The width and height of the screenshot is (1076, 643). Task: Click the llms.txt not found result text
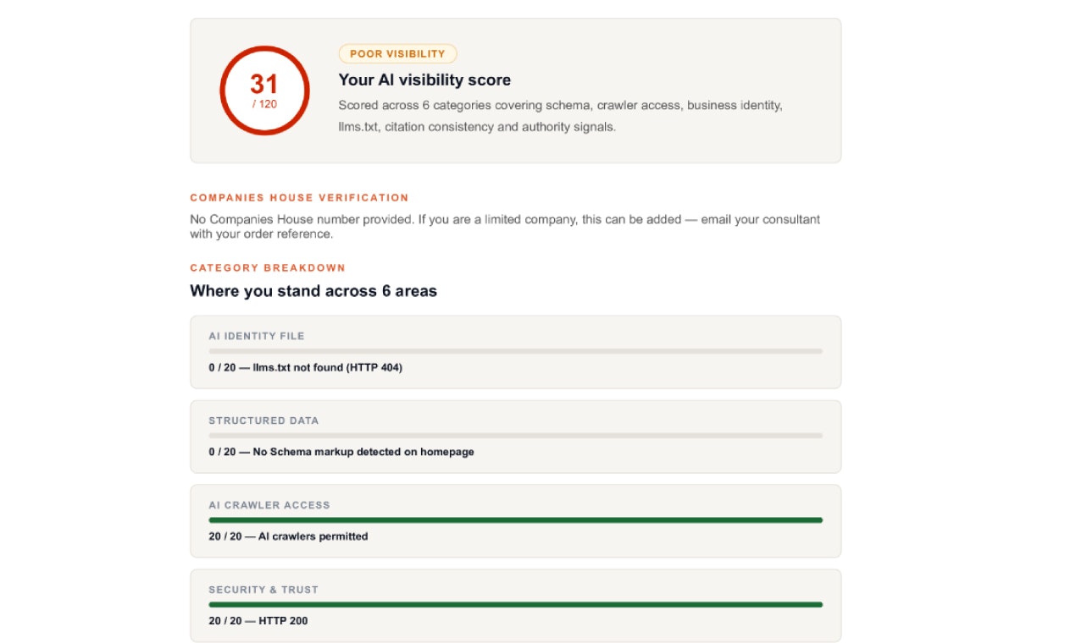click(x=305, y=368)
